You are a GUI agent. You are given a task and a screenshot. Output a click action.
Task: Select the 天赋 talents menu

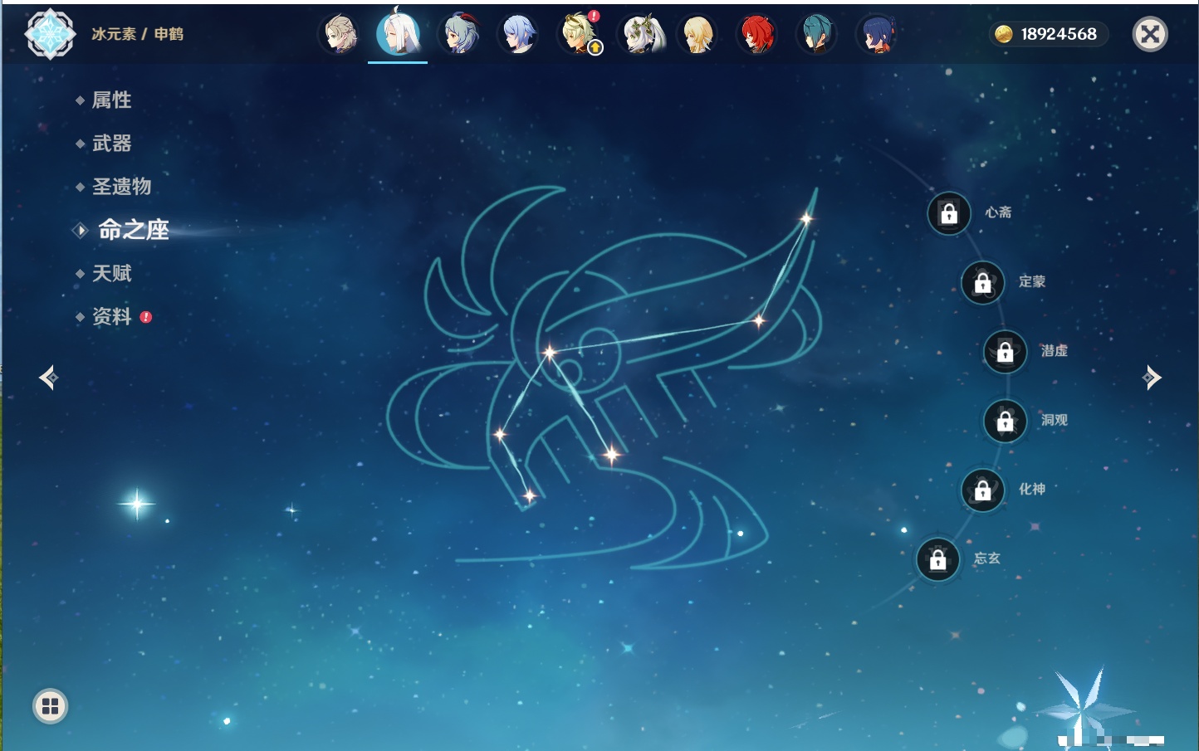(111, 273)
